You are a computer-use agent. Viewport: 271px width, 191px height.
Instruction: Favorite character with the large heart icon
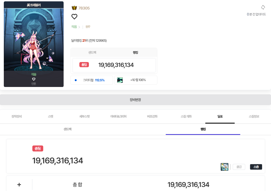tap(74, 17)
